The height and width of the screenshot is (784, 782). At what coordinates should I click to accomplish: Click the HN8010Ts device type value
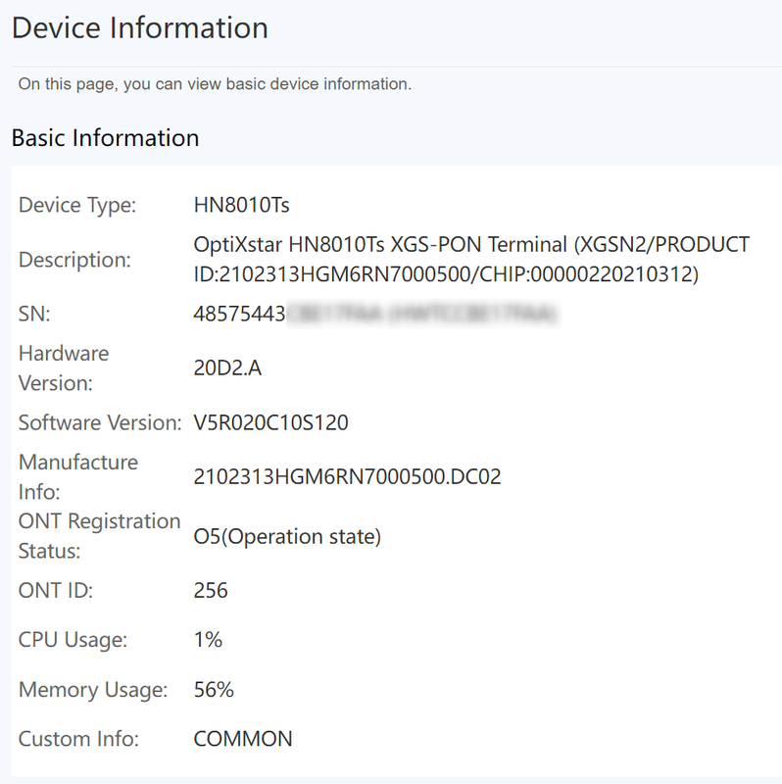coord(242,206)
